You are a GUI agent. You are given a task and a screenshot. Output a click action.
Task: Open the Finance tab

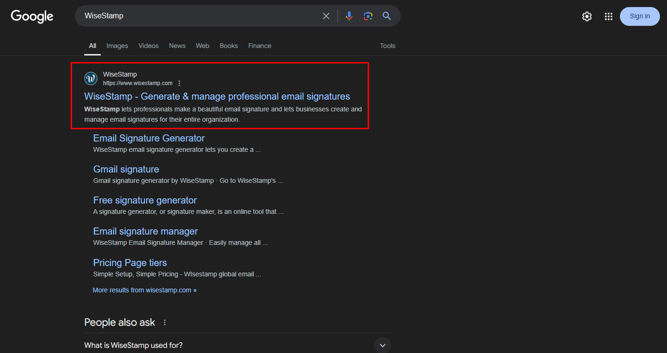260,46
